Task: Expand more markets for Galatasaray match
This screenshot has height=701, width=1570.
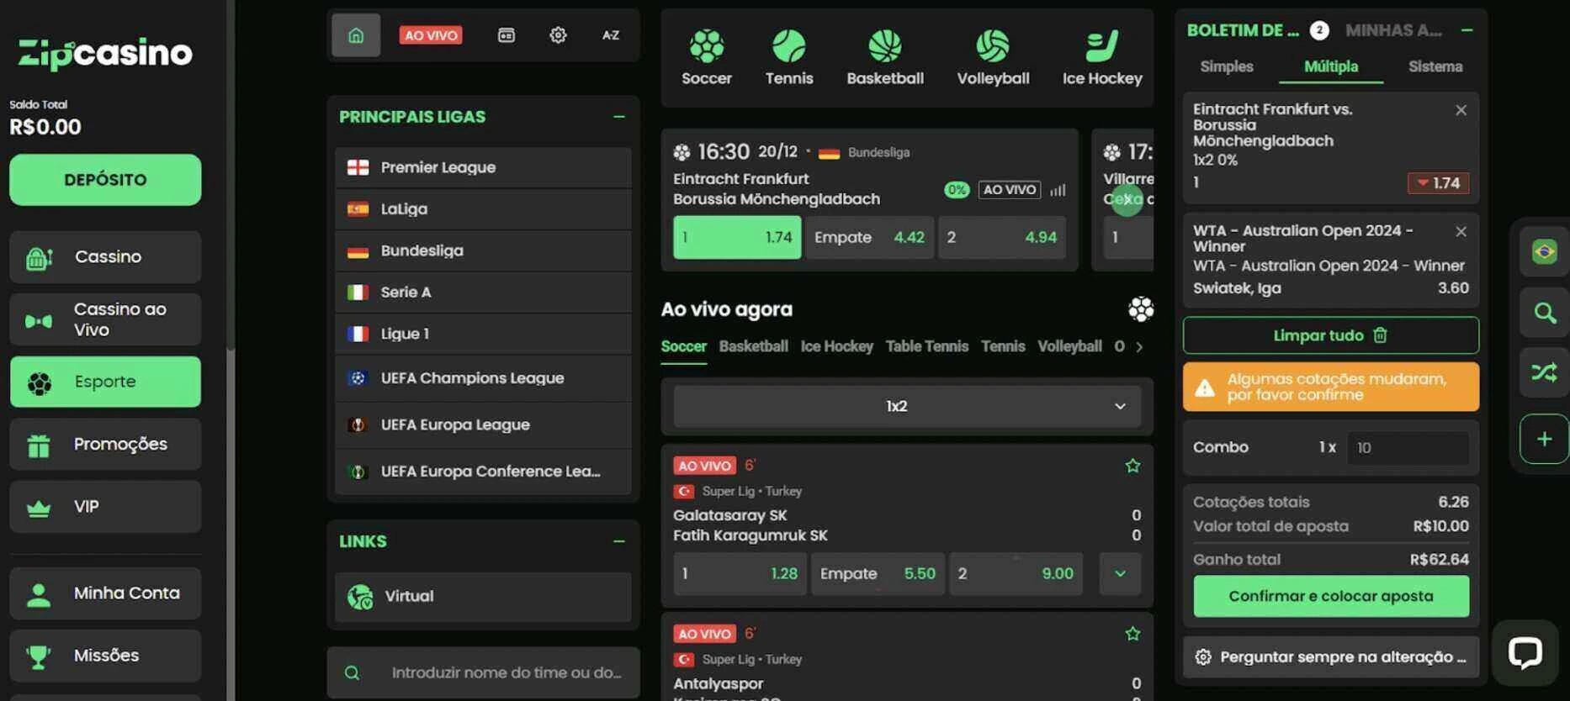Action: coord(1120,573)
